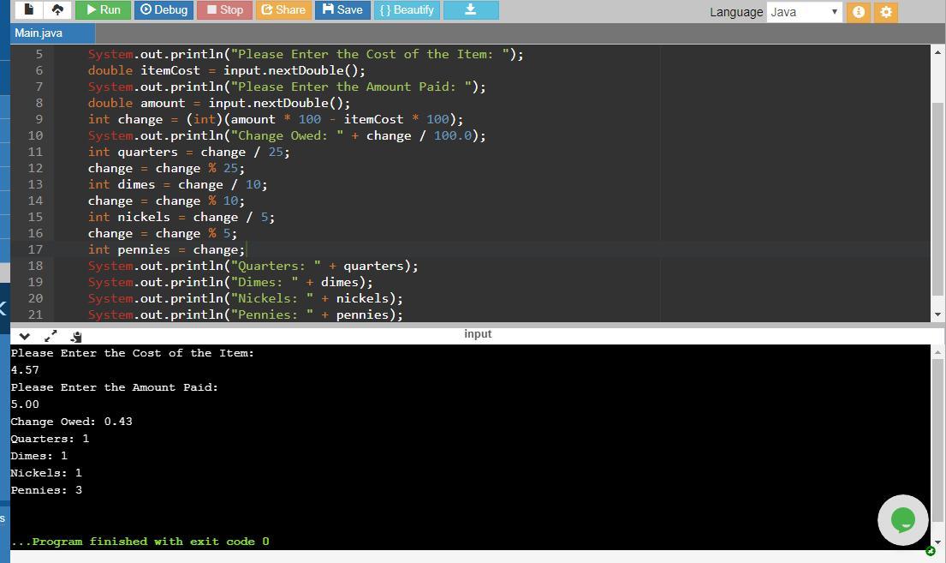Open the editor settings gear
This screenshot has width=946, height=563.
[x=888, y=10]
